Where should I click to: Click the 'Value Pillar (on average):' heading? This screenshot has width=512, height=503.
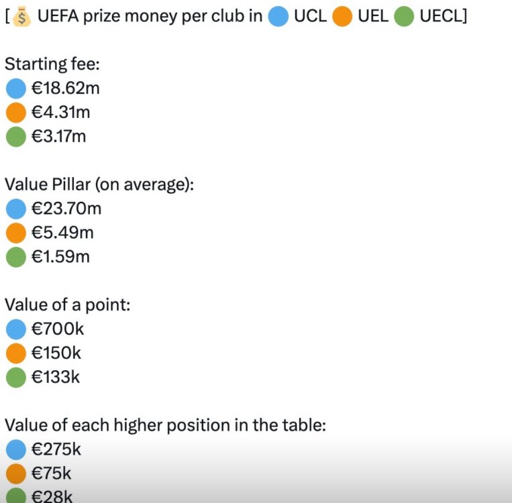99,184
